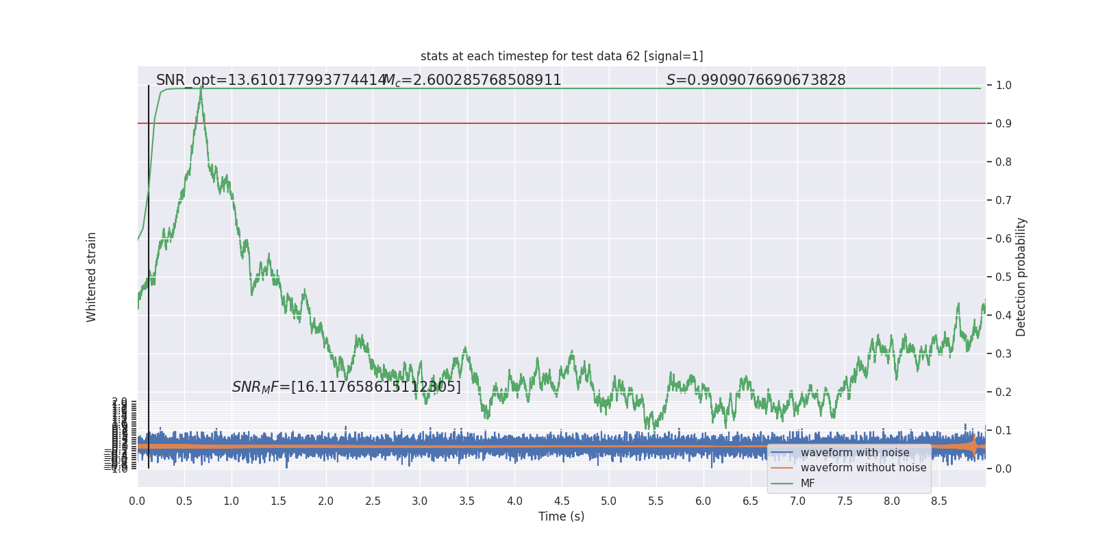Click x-axis tick label 0.5
1096x548 pixels.
(x=184, y=501)
